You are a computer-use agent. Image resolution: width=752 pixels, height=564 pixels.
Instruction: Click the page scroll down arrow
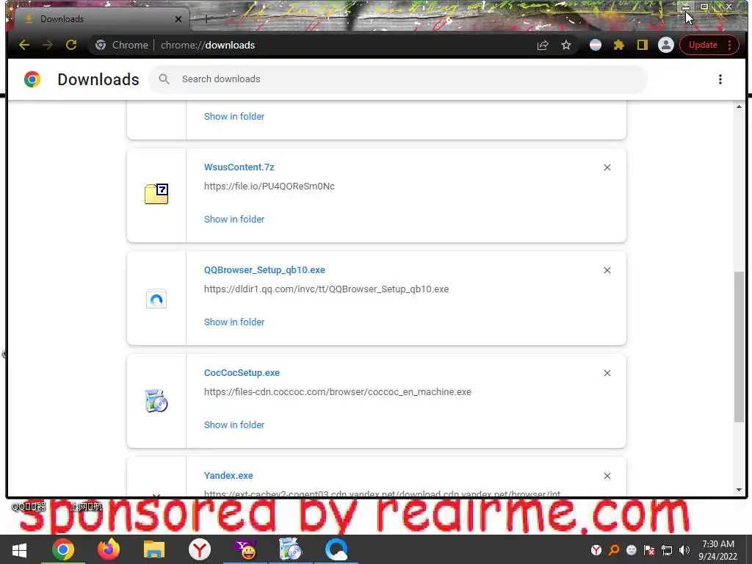point(739,490)
